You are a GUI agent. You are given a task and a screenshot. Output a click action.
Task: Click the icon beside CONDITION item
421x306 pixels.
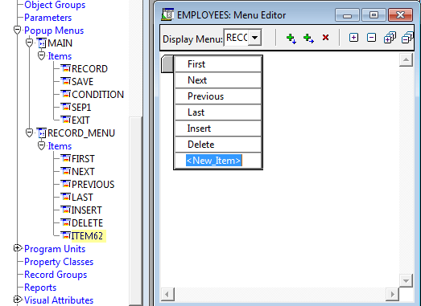pos(65,94)
